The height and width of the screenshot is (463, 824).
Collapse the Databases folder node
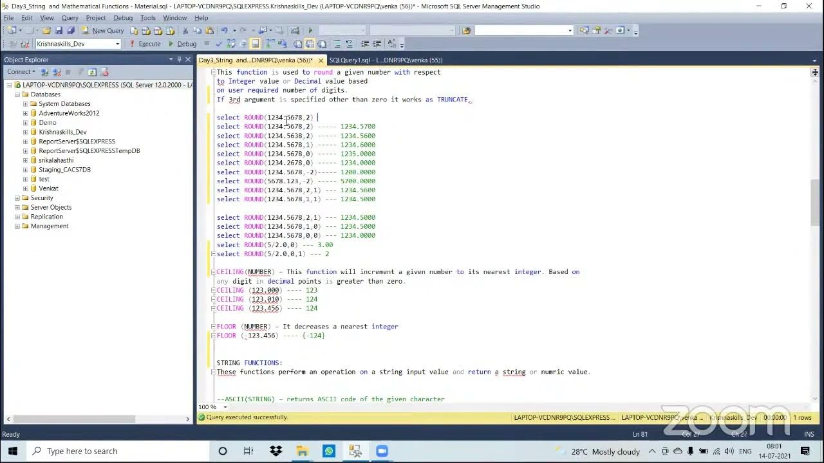17,95
